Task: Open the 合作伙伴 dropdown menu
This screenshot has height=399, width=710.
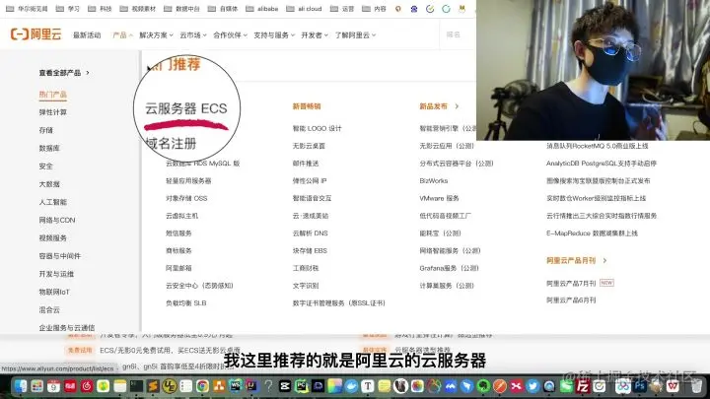Action: [230, 34]
